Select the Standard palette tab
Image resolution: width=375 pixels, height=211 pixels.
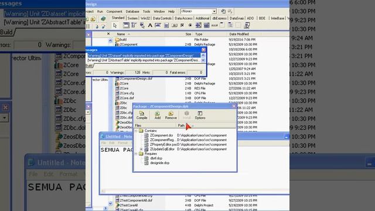[118, 18]
